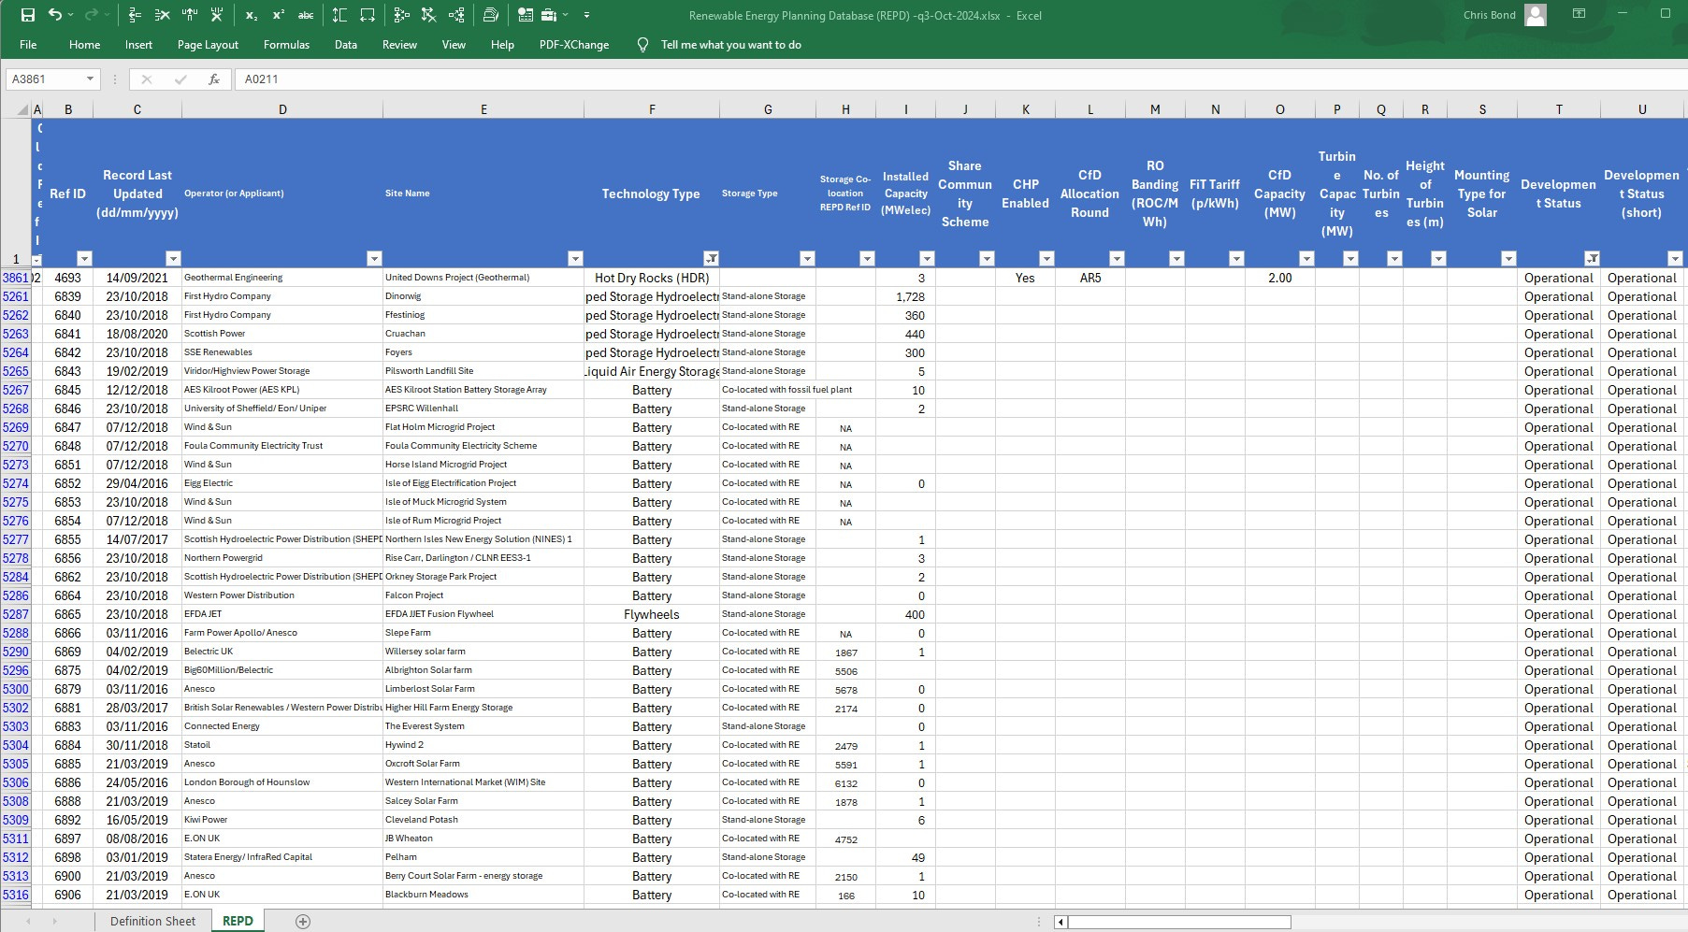The width and height of the screenshot is (1688, 932).
Task: Select the Data ribbon tab
Action: pyautogui.click(x=346, y=45)
